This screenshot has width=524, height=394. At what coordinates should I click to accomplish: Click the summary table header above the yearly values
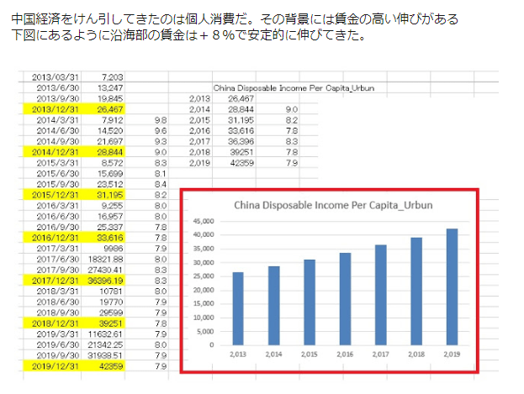click(x=294, y=87)
